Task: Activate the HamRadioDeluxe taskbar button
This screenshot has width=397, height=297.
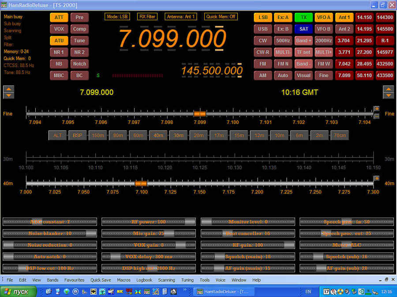Action: pyautogui.click(x=224, y=292)
